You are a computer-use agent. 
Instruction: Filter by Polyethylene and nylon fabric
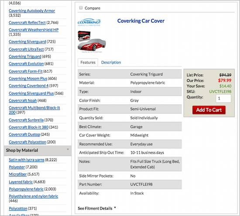tap(33, 196)
